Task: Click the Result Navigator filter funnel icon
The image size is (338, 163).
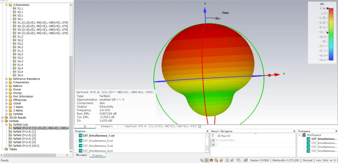Action: coord(213,136)
